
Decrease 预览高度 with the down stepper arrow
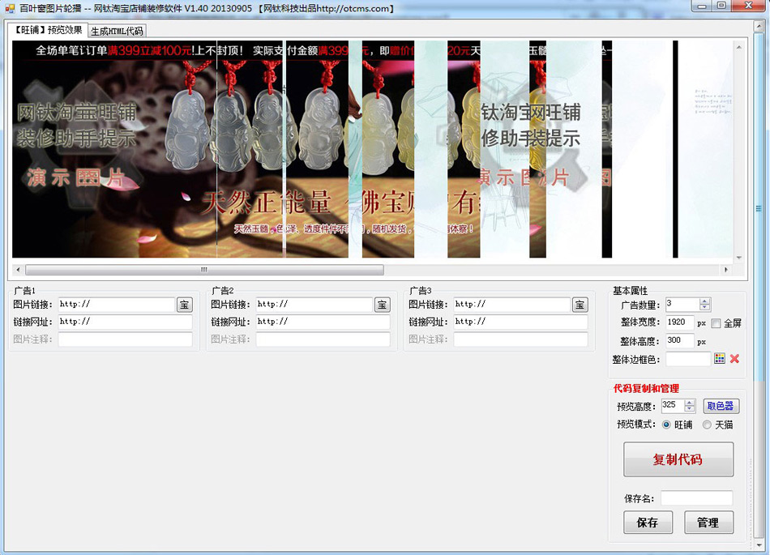689,409
